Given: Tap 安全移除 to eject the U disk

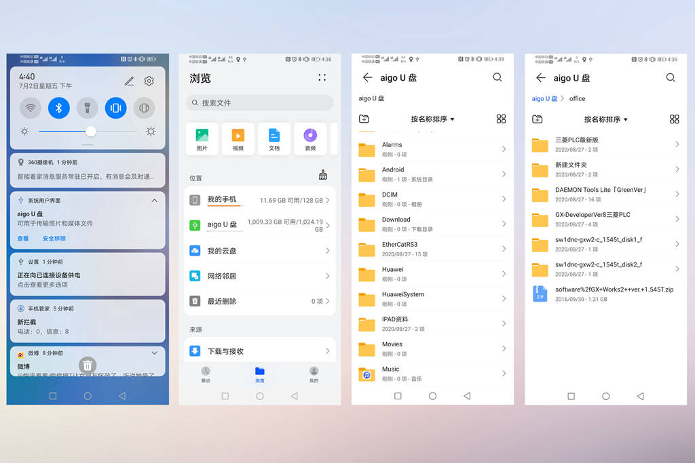Looking at the screenshot, I should (54, 239).
